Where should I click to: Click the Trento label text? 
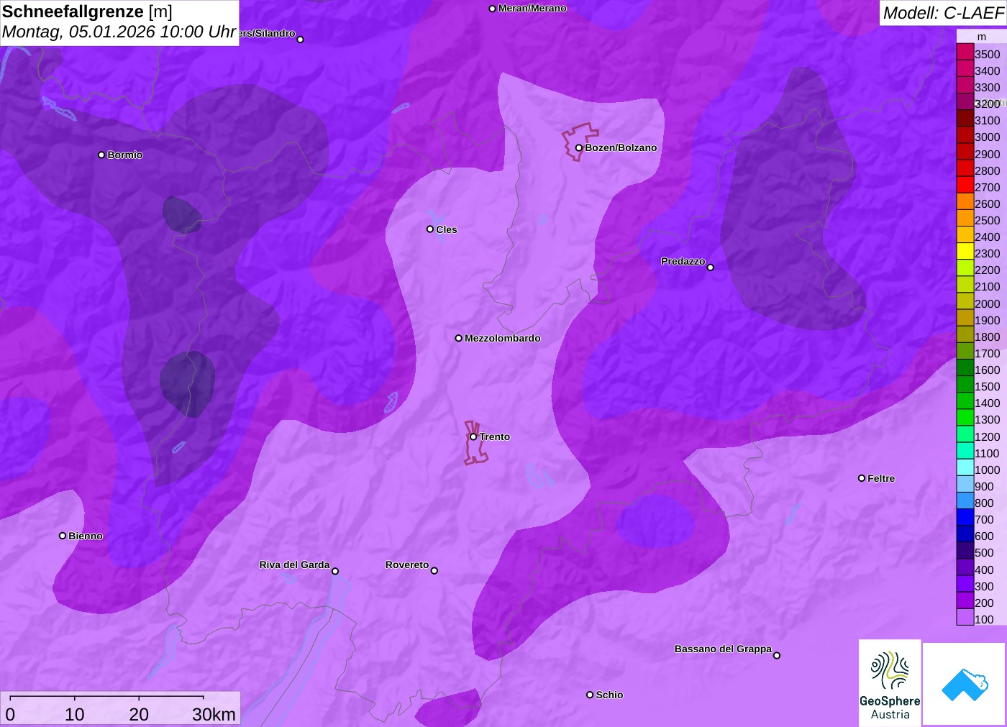click(495, 436)
